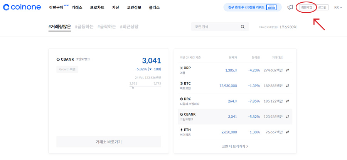This screenshot has height=160, width=347.
Task: Click the -5.82% (▼ -188) text
Action: coord(148,69)
